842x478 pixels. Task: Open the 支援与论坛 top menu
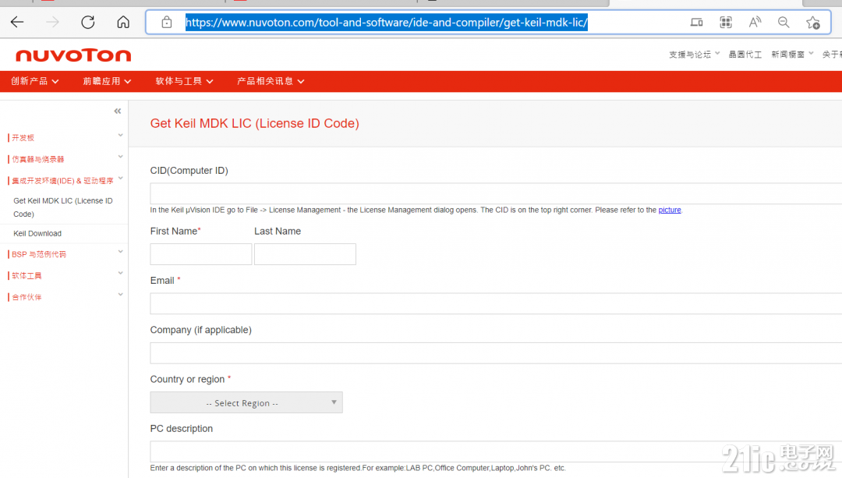[695, 55]
